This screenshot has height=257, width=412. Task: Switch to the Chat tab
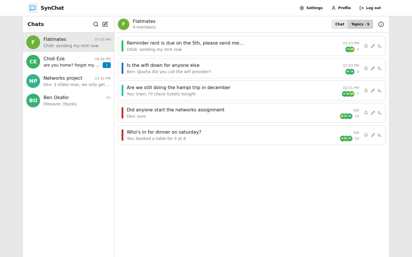[340, 24]
